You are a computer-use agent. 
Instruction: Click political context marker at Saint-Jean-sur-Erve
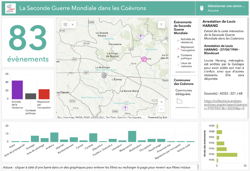(x=104, y=75)
